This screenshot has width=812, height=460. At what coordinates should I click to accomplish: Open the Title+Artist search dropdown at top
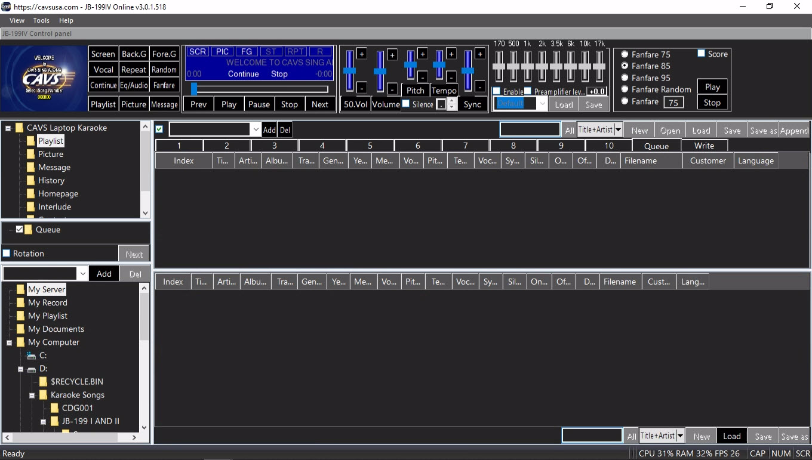618,130
